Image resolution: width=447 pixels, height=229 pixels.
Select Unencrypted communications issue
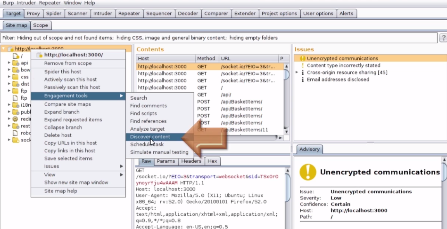(x=371, y=58)
